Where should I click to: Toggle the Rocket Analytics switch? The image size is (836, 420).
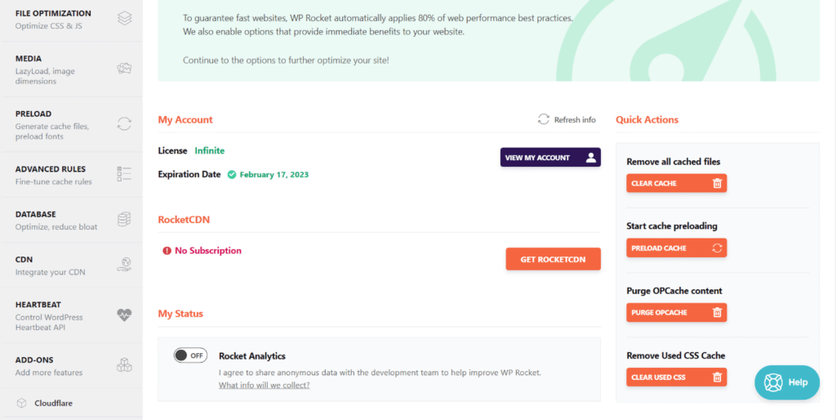coord(190,355)
